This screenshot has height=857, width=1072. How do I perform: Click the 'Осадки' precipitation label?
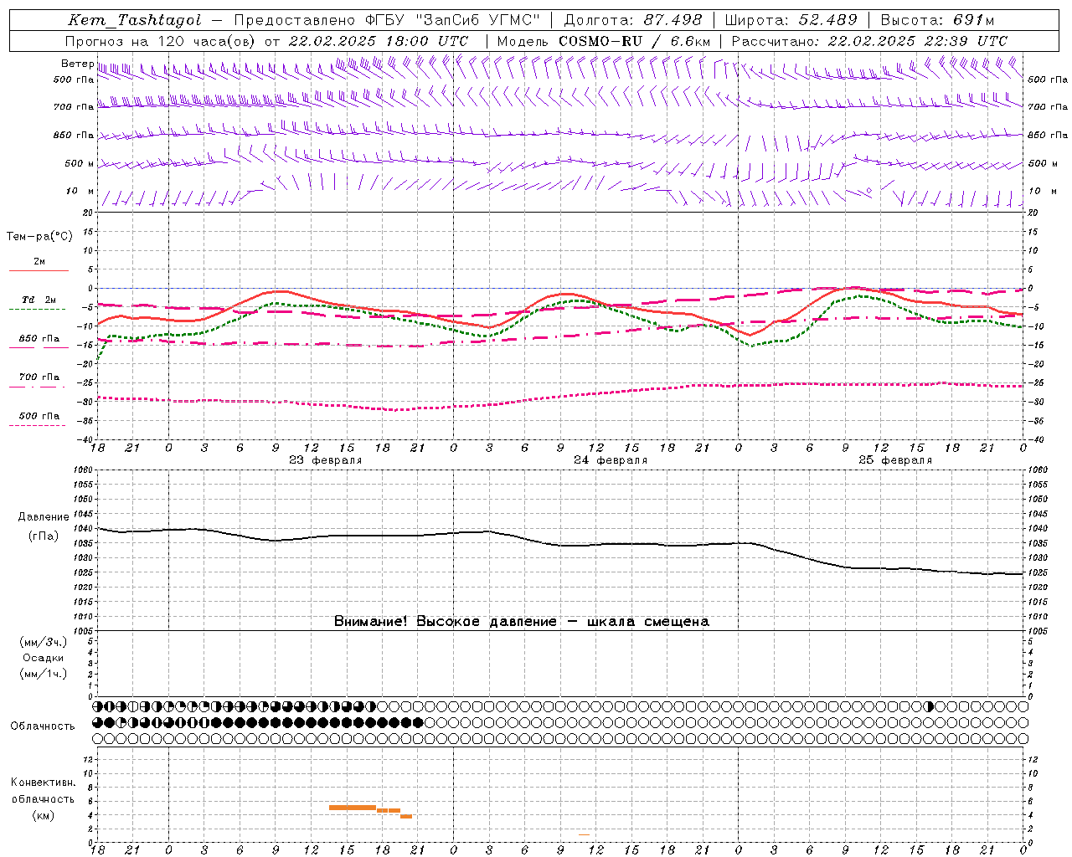pos(44,658)
